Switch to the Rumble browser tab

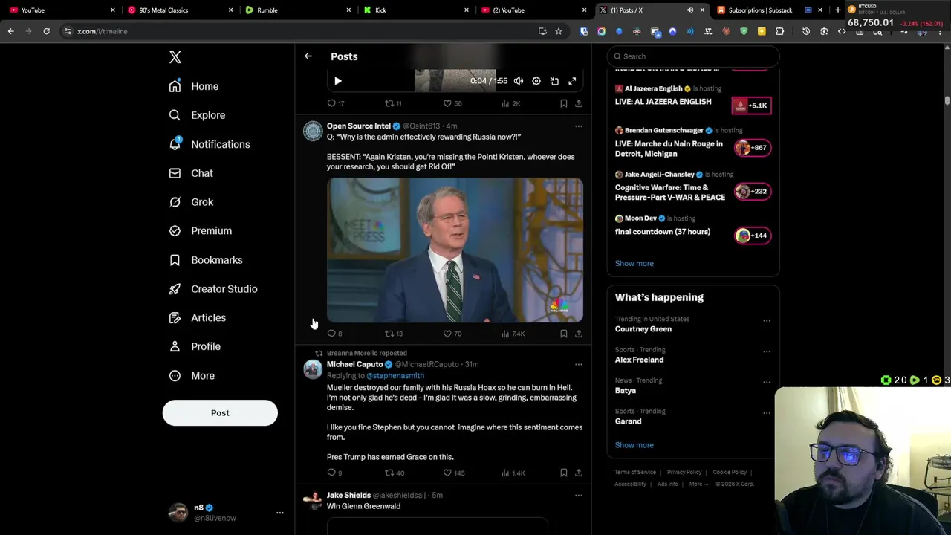[x=297, y=10]
